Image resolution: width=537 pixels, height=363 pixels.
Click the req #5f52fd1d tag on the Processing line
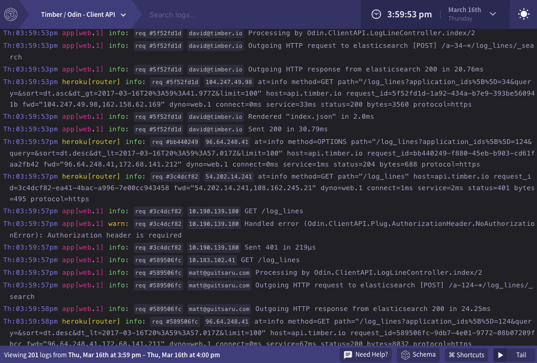point(158,33)
